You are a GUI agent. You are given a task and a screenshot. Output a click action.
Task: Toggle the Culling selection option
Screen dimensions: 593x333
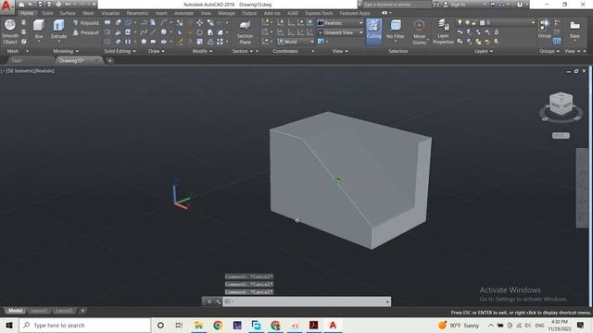[x=373, y=31]
